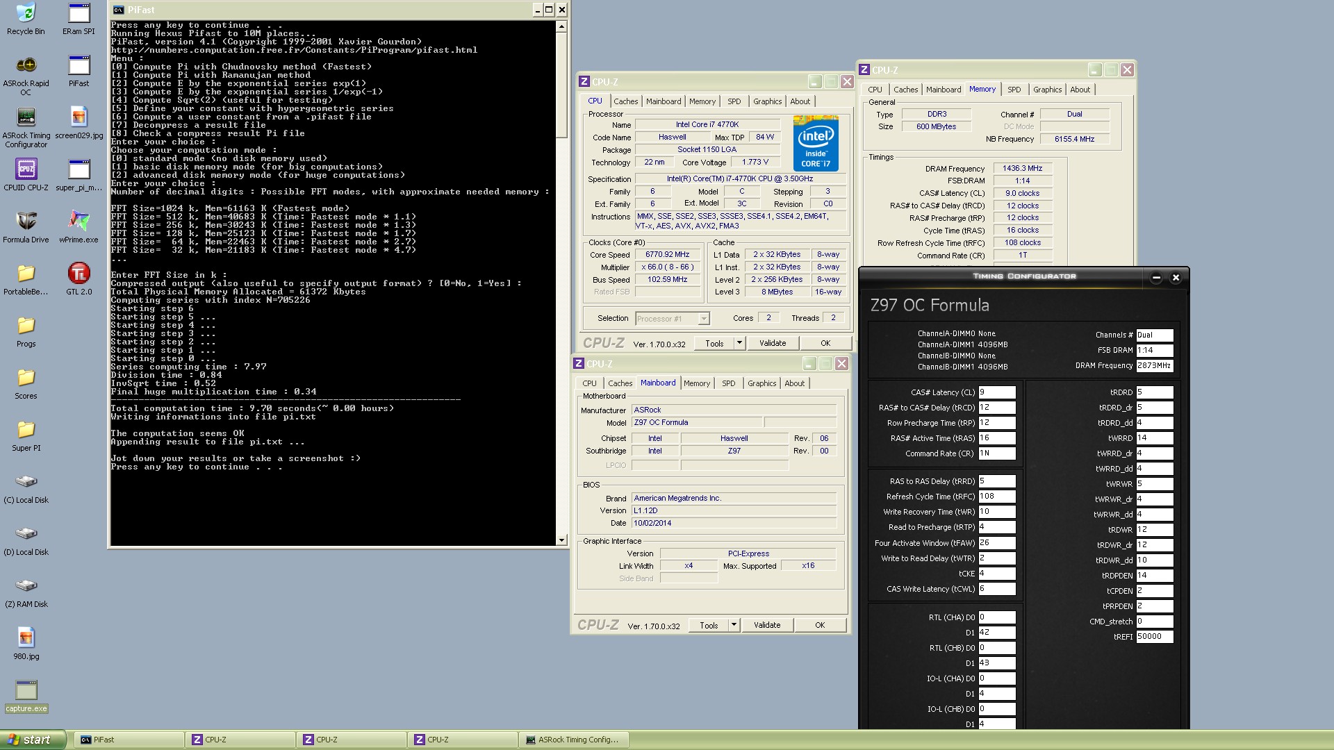This screenshot has width=1334, height=750.
Task: Expand Tools dropdown arrow in CPU tab window
Action: (x=739, y=343)
